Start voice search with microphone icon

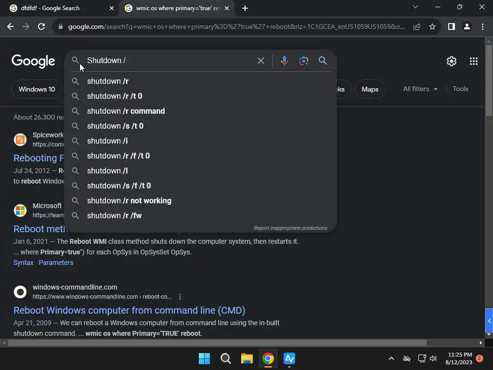click(284, 60)
